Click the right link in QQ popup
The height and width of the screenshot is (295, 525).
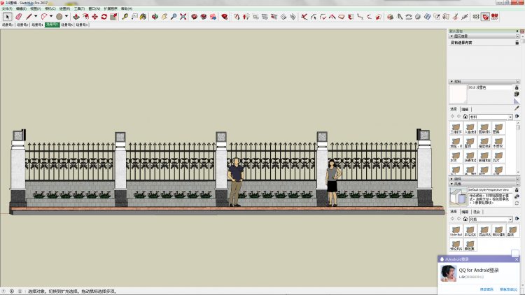tap(508, 289)
